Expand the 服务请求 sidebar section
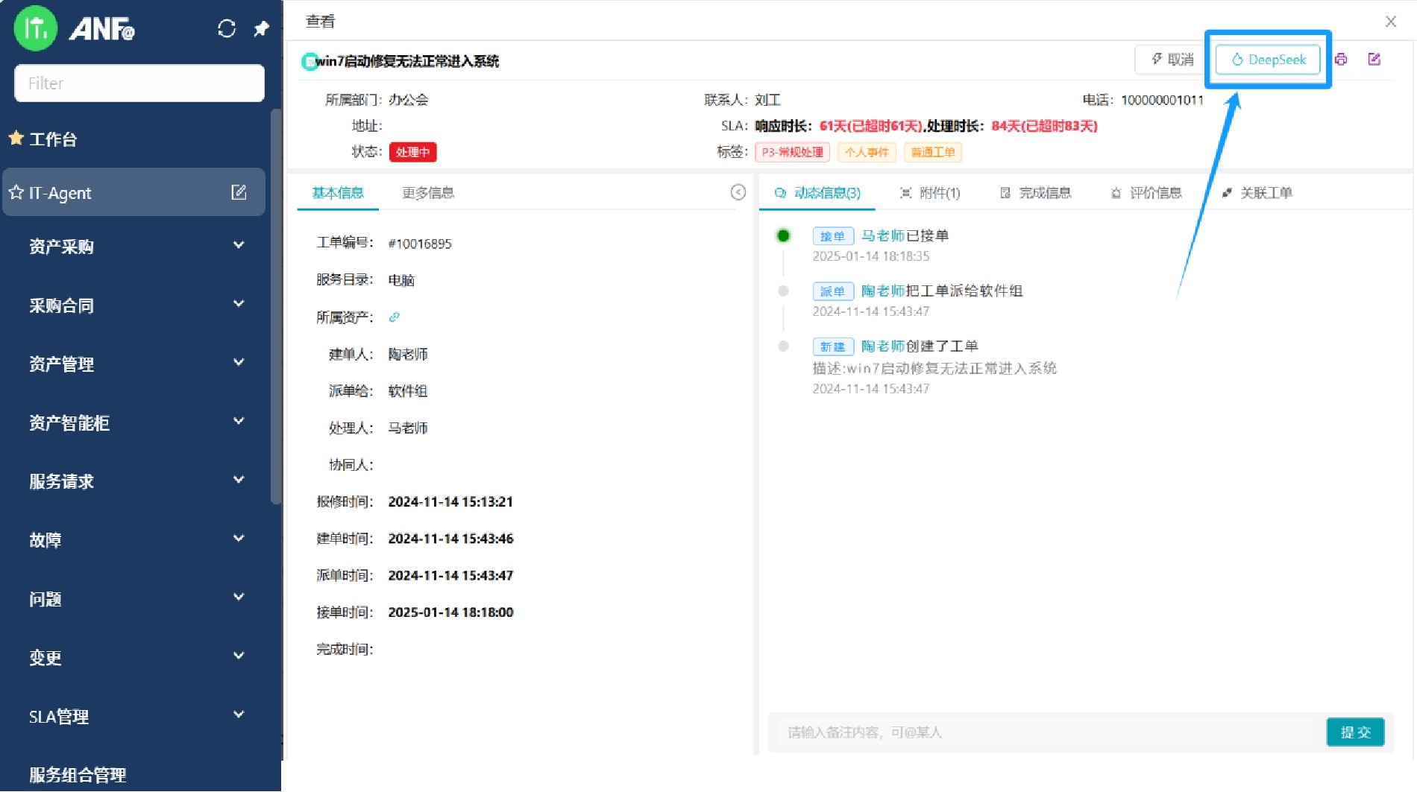Viewport: 1417px width, 792px height. point(239,481)
